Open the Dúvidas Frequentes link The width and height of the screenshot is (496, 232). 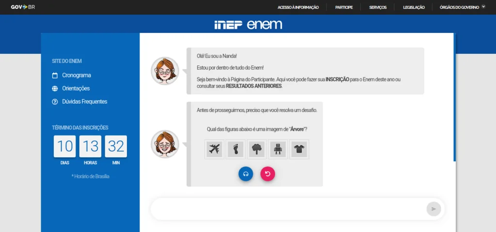click(x=85, y=102)
